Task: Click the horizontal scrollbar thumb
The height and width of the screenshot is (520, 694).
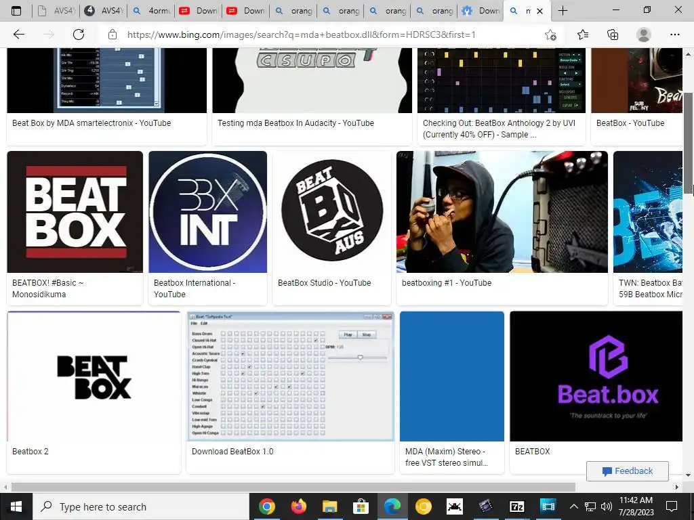Action: 293,487
